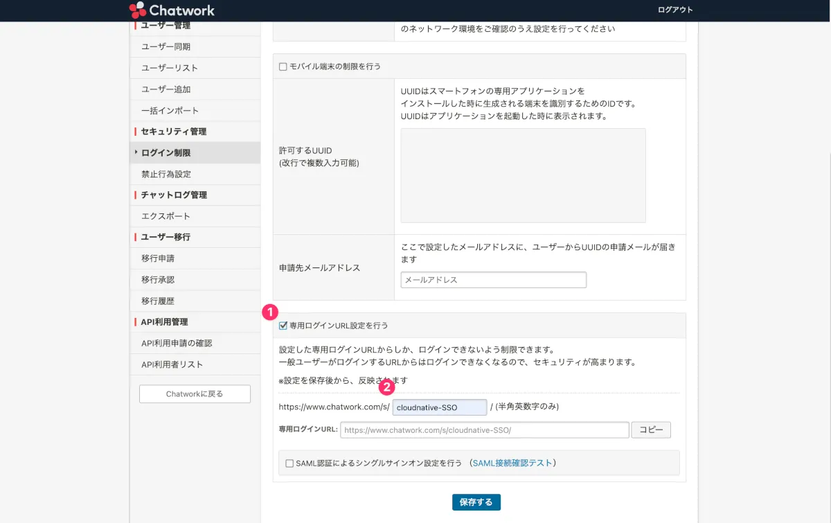The width and height of the screenshot is (831, 523).
Task: Open SAML接続確認テスト link
Action: pyautogui.click(x=512, y=463)
